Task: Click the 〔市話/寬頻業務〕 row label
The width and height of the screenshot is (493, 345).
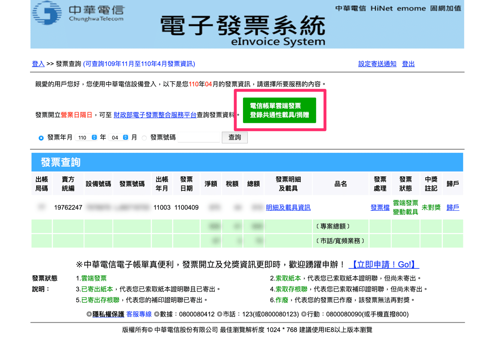Action: click(340, 241)
